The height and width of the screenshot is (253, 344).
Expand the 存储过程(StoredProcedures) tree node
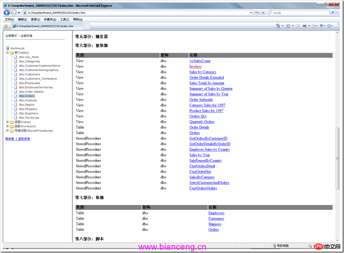click(x=7, y=131)
